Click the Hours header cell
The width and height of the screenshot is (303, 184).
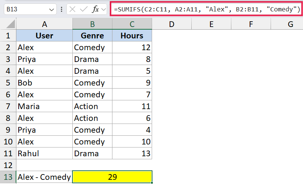point(132,36)
